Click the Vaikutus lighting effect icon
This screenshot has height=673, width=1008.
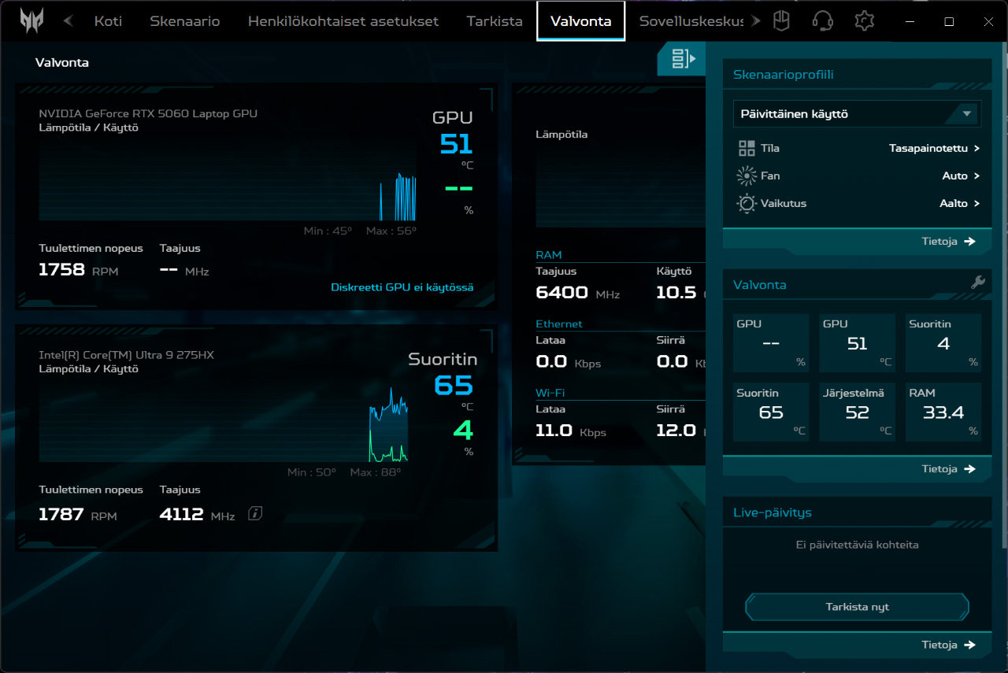click(747, 203)
